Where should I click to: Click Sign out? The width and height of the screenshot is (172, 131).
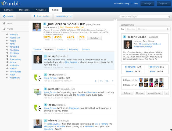point(164,4)
